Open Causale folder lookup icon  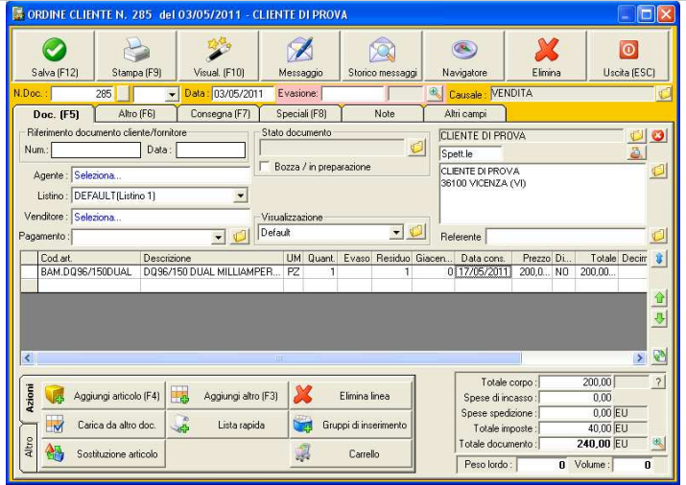tap(664, 94)
